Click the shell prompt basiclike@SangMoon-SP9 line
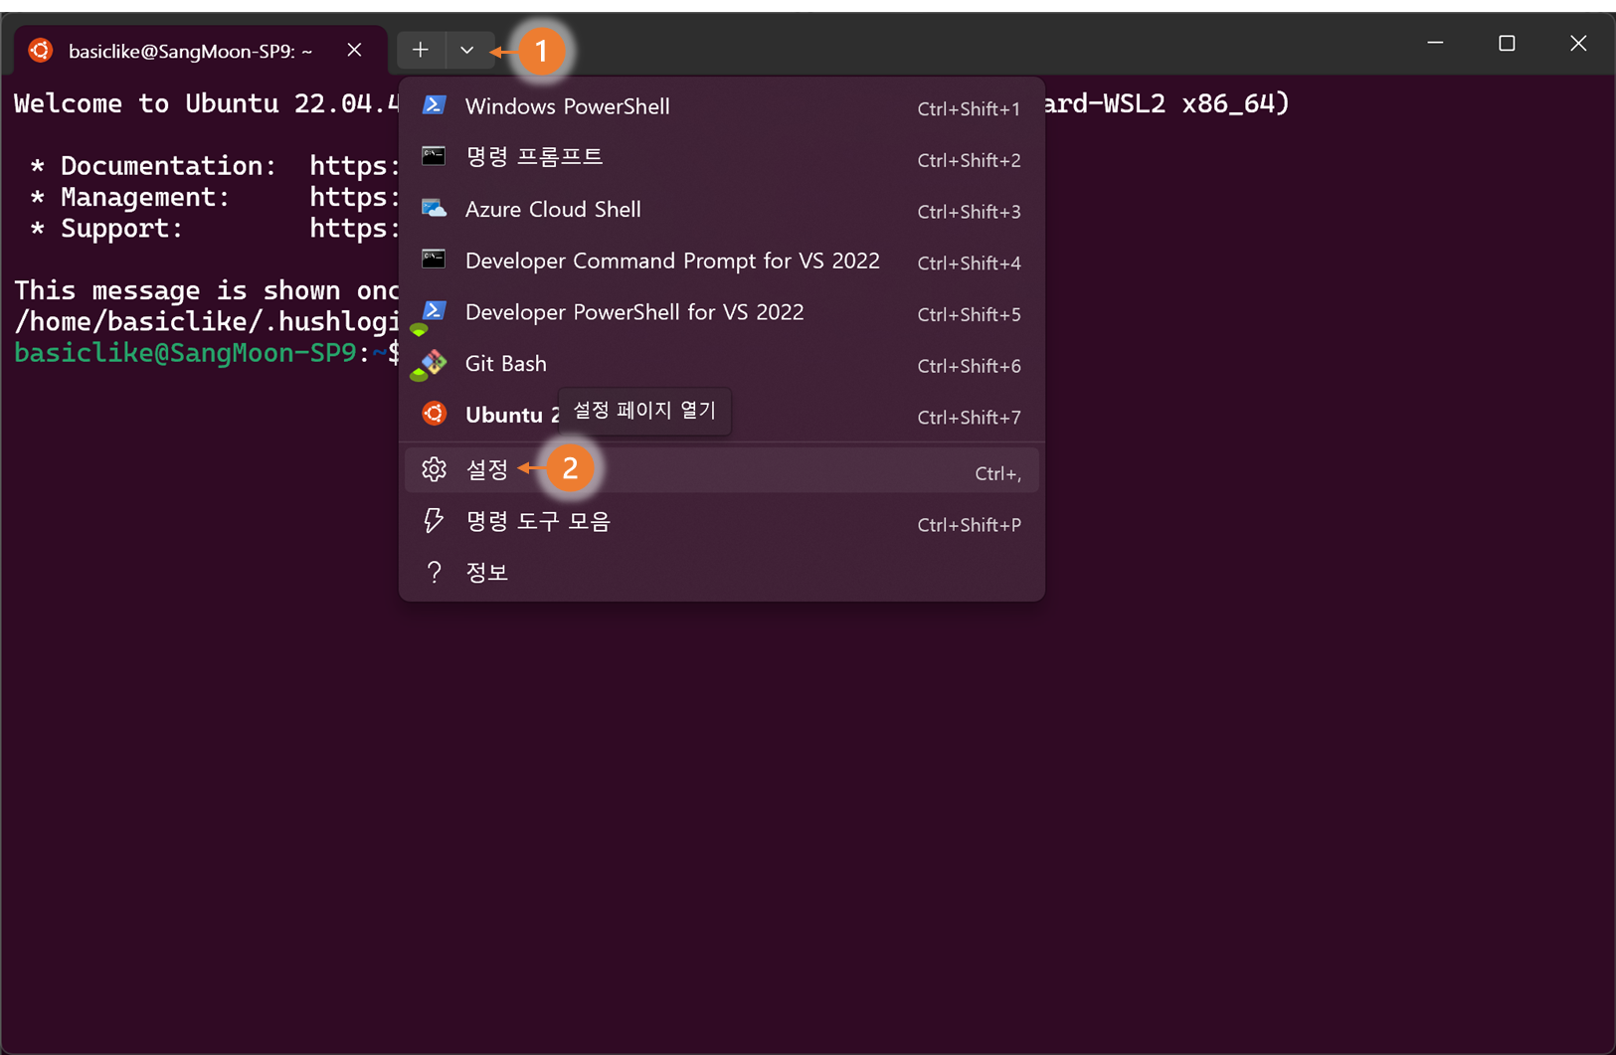The height and width of the screenshot is (1055, 1616). click(x=206, y=353)
